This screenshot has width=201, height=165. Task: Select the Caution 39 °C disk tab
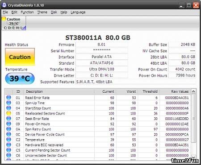point(14,23)
